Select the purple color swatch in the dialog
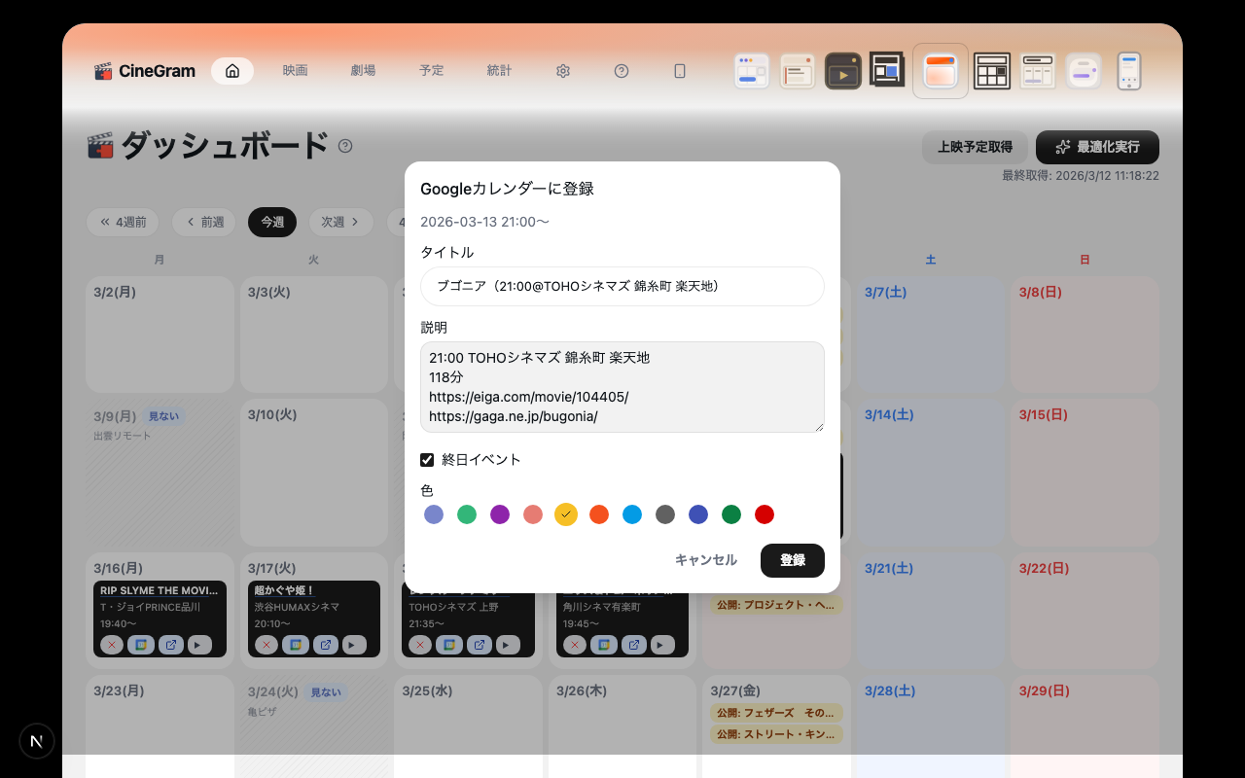This screenshot has height=778, width=1245. pos(500,514)
